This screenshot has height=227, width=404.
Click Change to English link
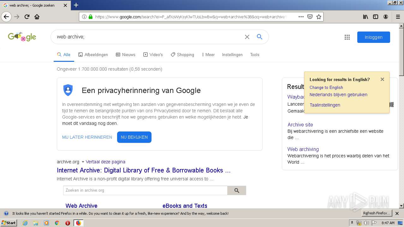[x=326, y=87]
